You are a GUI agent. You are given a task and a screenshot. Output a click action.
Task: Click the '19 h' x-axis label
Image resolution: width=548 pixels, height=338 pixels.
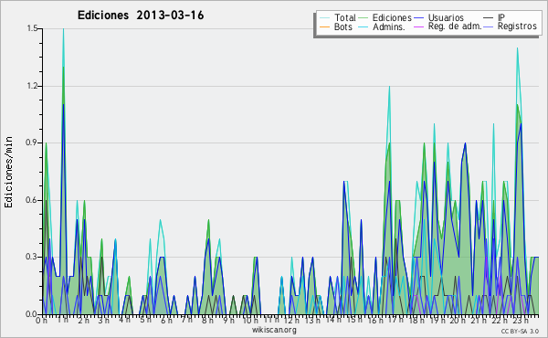click(437, 321)
